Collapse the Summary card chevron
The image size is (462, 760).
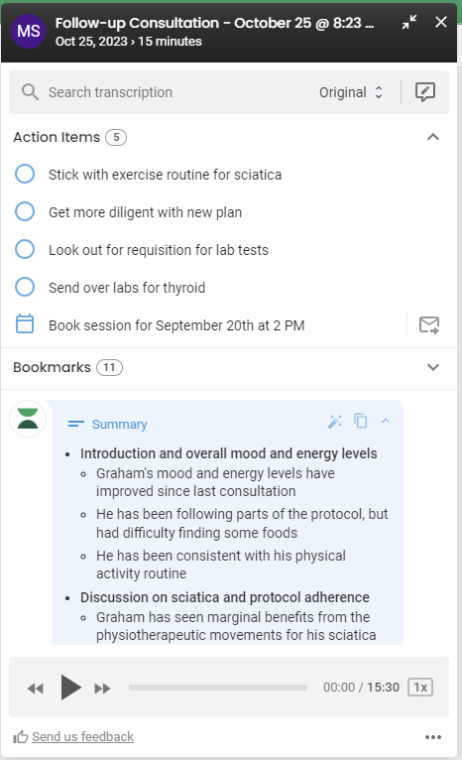tap(386, 421)
